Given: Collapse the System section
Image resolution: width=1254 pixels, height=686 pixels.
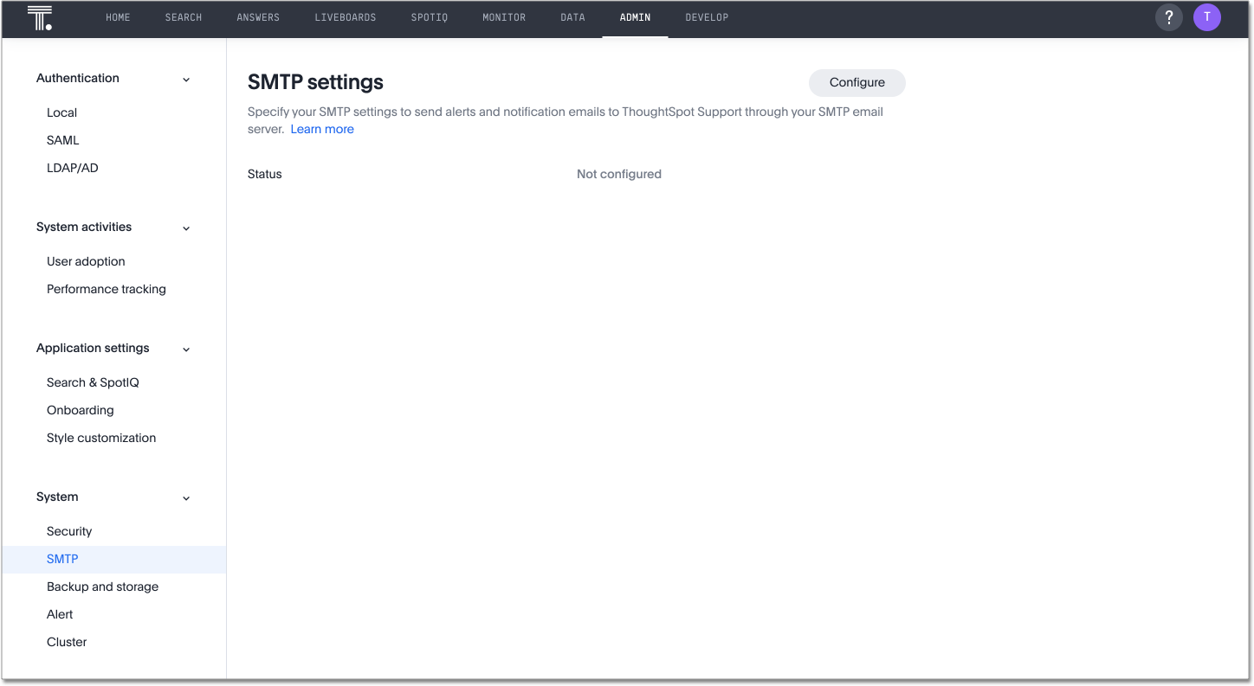Looking at the screenshot, I should pos(185,497).
